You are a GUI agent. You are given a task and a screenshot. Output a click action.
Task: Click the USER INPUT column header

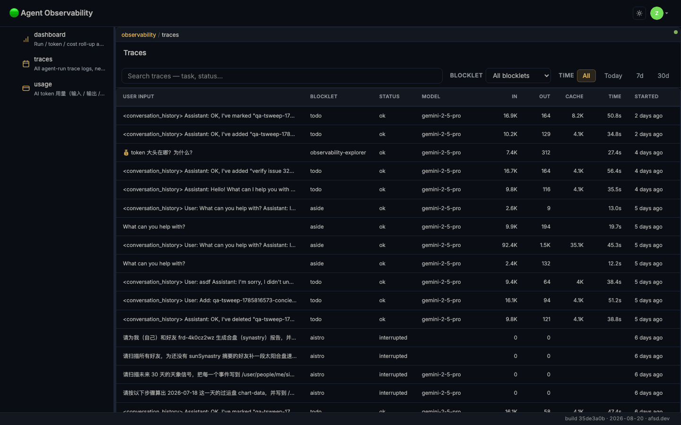pos(139,96)
